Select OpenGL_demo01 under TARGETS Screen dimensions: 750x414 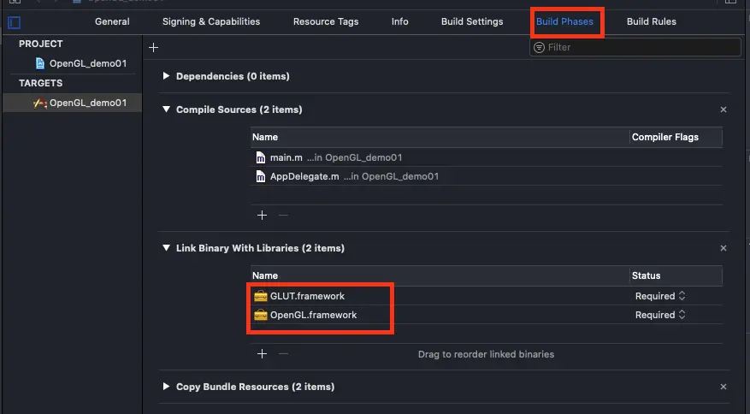(x=72, y=103)
